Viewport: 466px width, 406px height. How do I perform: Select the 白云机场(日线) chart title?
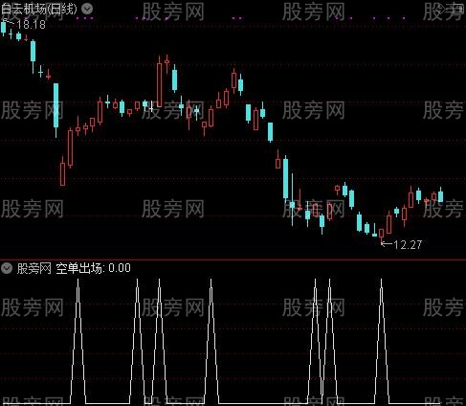[39, 9]
